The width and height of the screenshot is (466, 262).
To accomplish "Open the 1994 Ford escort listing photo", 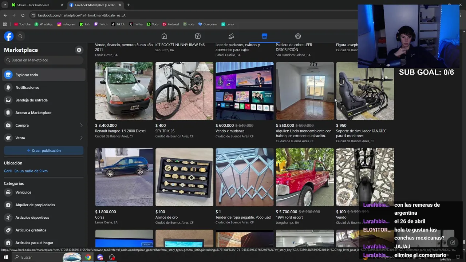I will coord(305,177).
